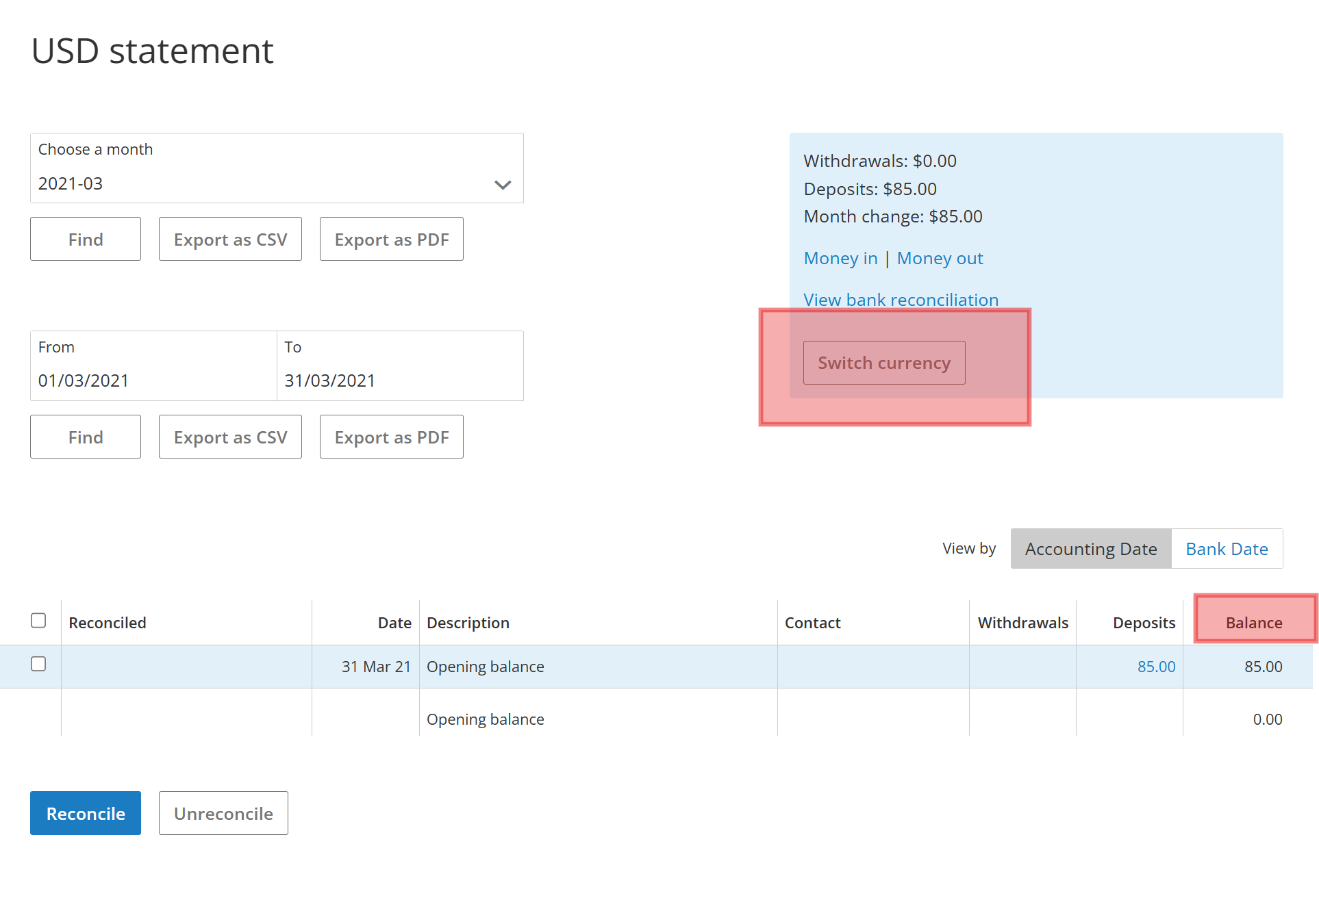This screenshot has height=902, width=1319.
Task: Switch view to Bank Date
Action: [1226, 549]
